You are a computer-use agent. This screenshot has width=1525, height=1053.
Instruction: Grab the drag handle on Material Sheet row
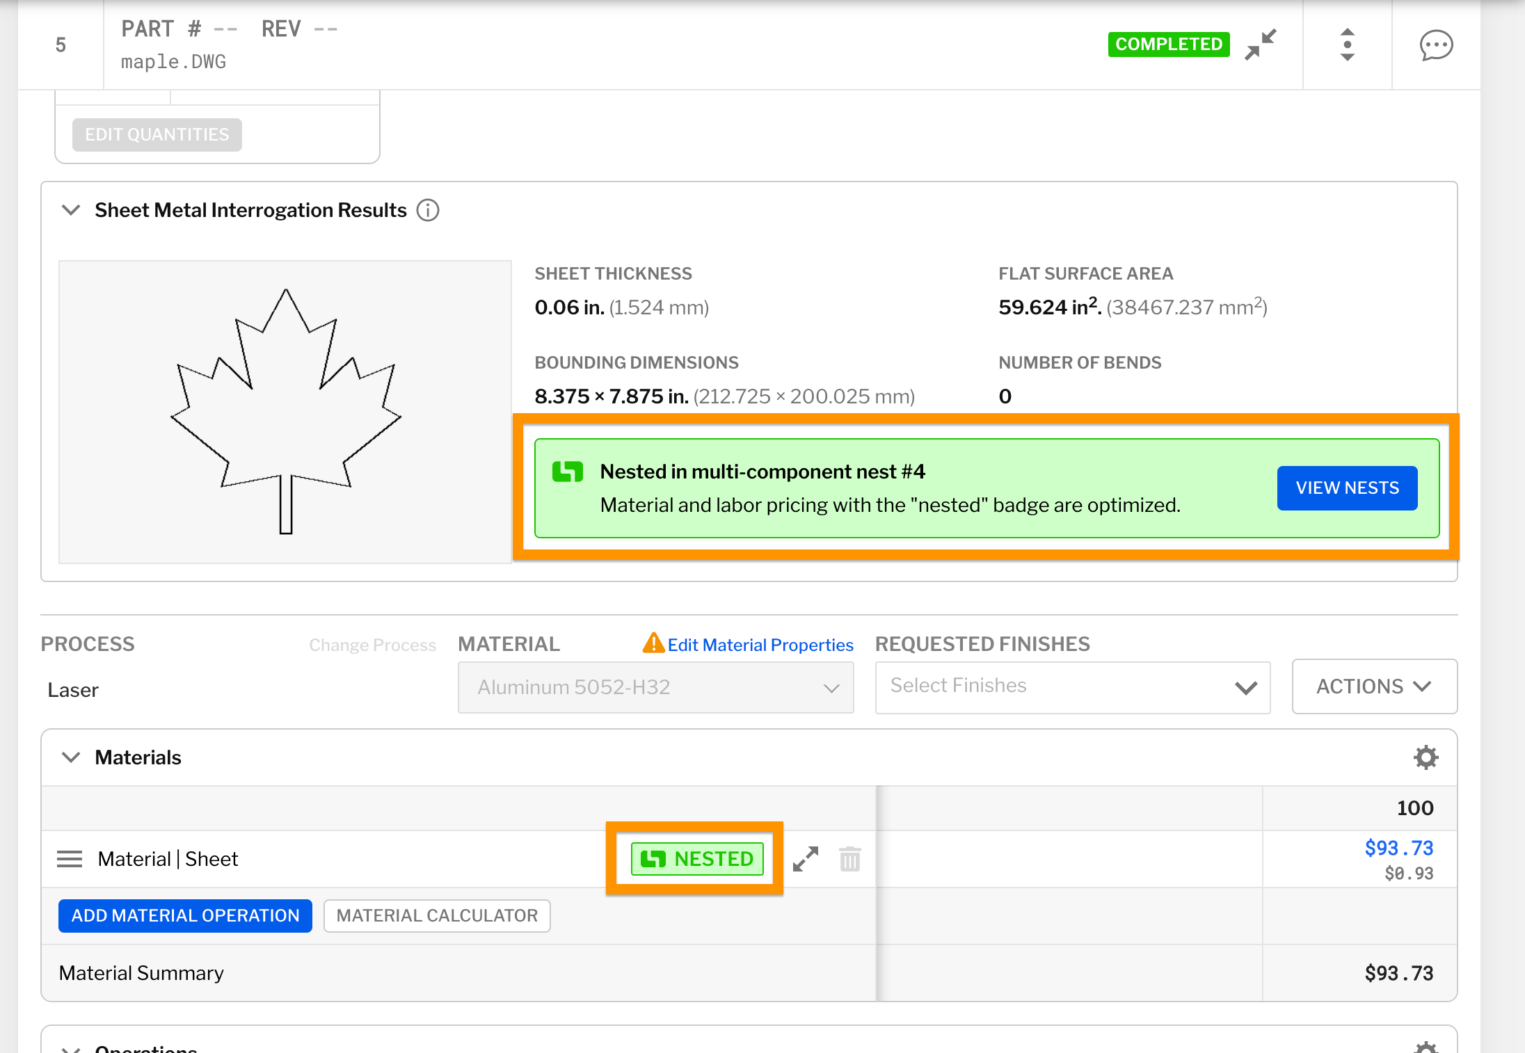click(70, 859)
